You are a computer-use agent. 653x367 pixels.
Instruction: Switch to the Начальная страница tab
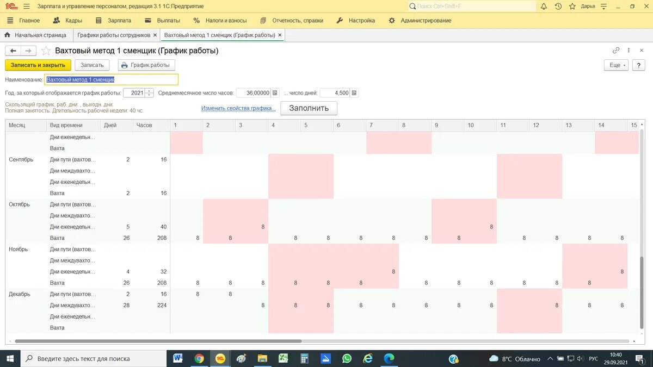(35, 35)
